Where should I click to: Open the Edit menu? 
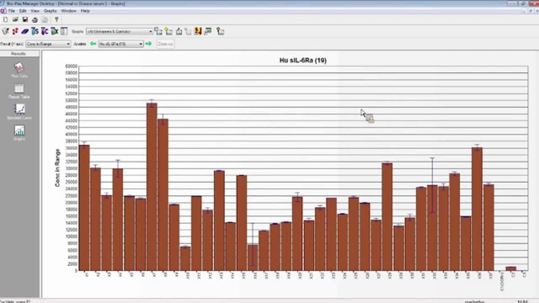(x=23, y=11)
